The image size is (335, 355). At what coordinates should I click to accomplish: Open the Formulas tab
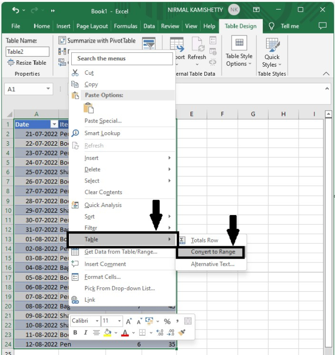[x=125, y=26]
